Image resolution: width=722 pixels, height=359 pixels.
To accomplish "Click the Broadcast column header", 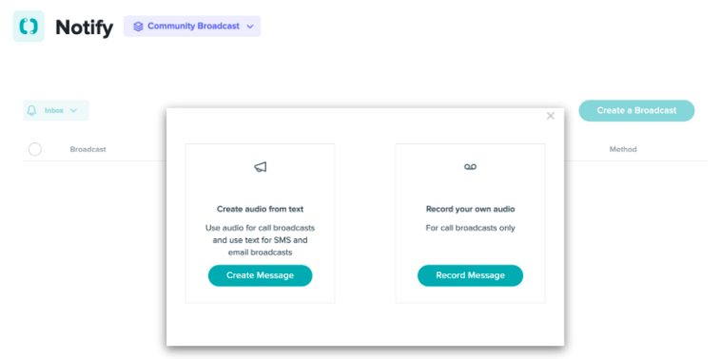I will coord(88,149).
